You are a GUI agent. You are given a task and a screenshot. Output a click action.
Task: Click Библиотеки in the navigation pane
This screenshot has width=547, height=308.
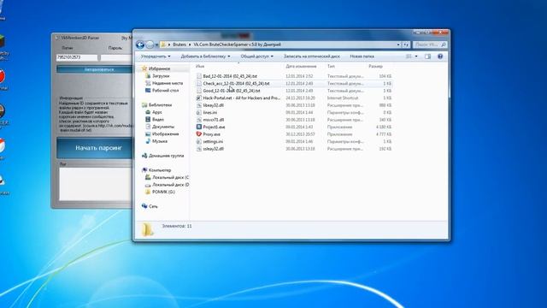click(x=160, y=104)
